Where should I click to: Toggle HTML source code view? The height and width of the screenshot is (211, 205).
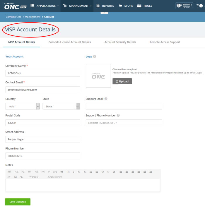(x=9, y=177)
